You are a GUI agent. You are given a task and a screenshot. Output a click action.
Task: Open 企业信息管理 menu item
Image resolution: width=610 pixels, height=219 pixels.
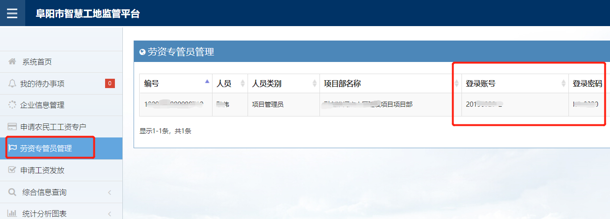pos(42,105)
